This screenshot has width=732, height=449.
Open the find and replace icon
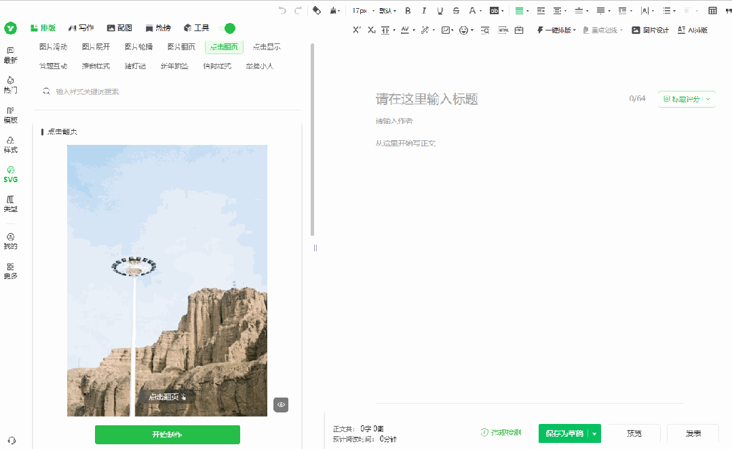(x=485, y=30)
